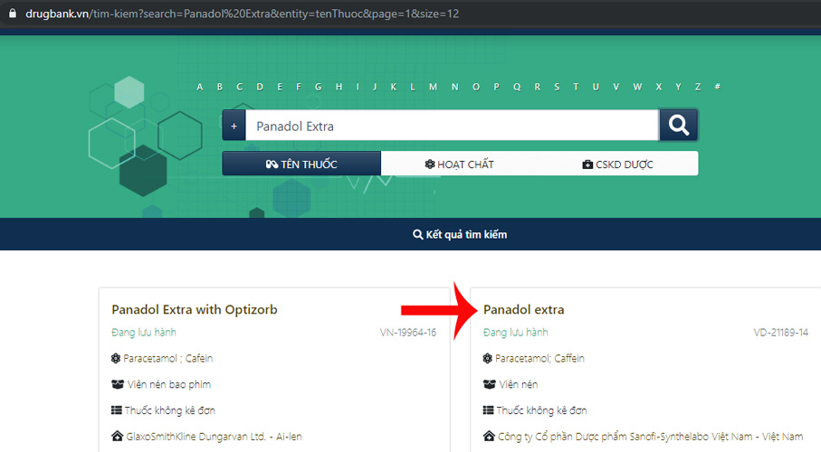Click the house icon beside GlaxoSmithKline
Screen dimensions: 821x452
coord(118,436)
